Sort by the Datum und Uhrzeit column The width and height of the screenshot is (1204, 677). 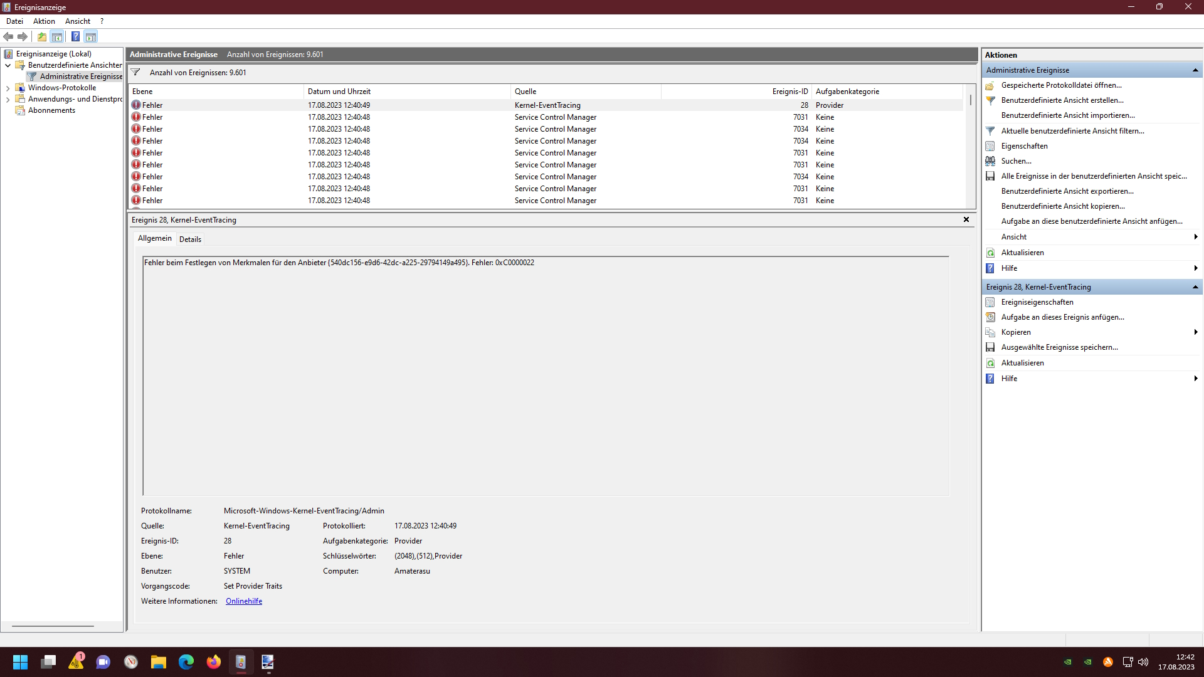407,92
